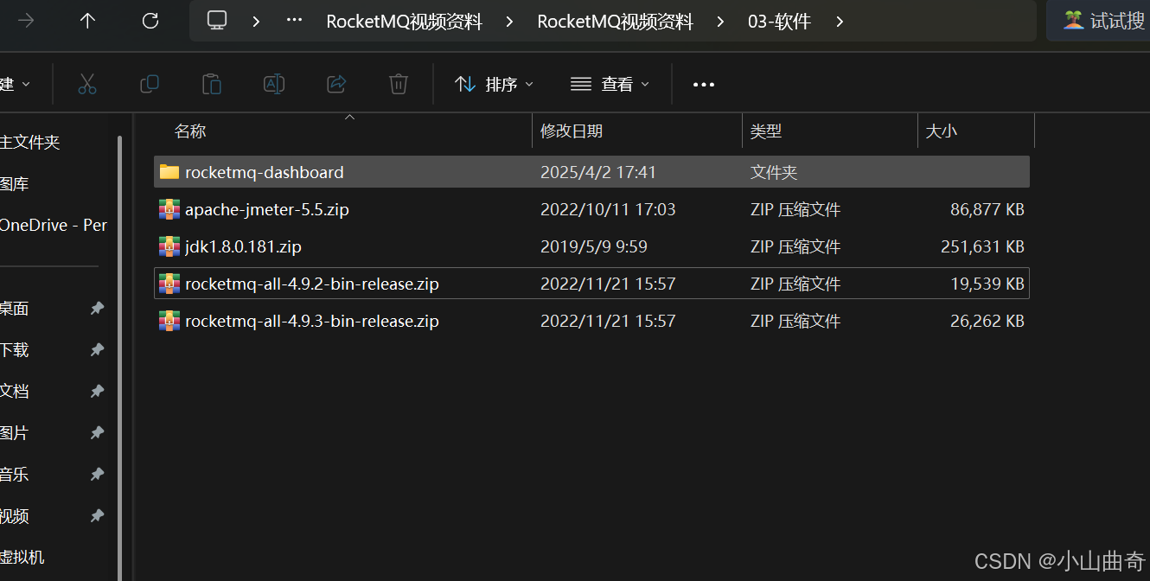Select 图库 in the navigation pane
The image size is (1150, 581).
15,184
